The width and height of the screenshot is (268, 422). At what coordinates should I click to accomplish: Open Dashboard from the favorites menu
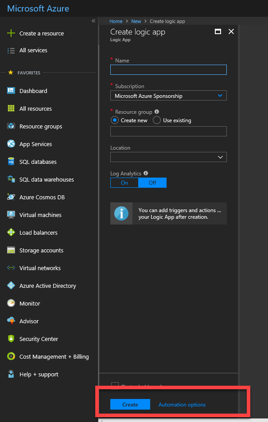[x=33, y=91]
